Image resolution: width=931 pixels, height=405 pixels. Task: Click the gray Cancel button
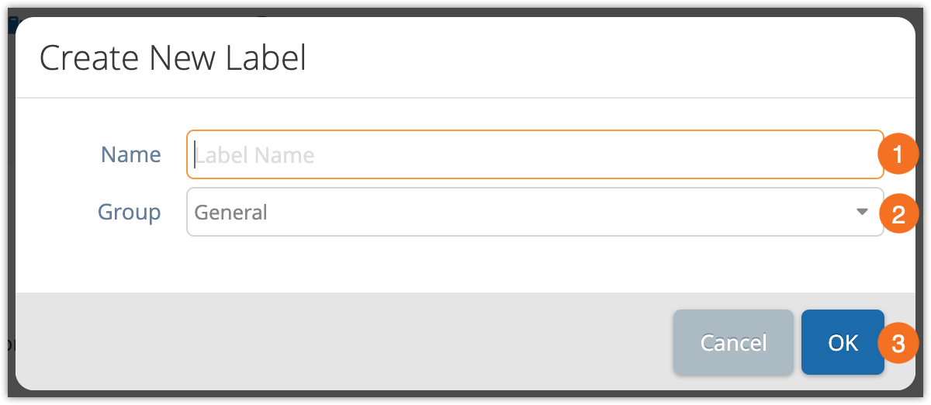(733, 342)
